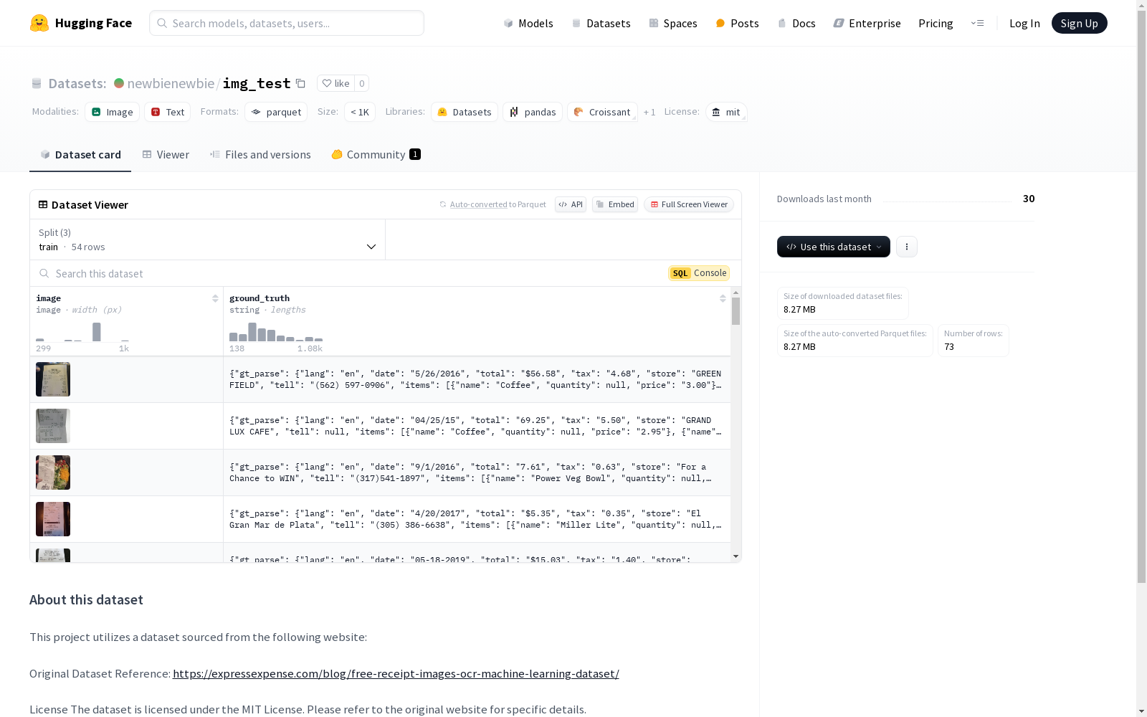Open the Full Screen Viewer
Screen dimensions: 1147x717
(688, 204)
